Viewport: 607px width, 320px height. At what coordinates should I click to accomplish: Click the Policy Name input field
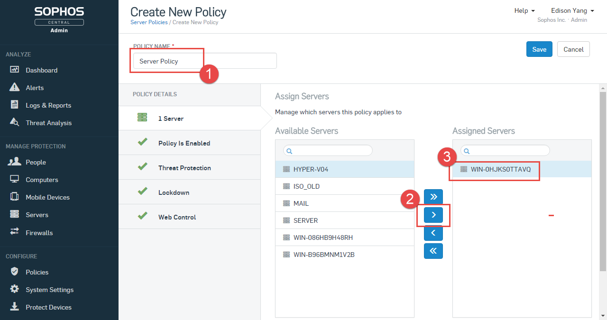205,61
